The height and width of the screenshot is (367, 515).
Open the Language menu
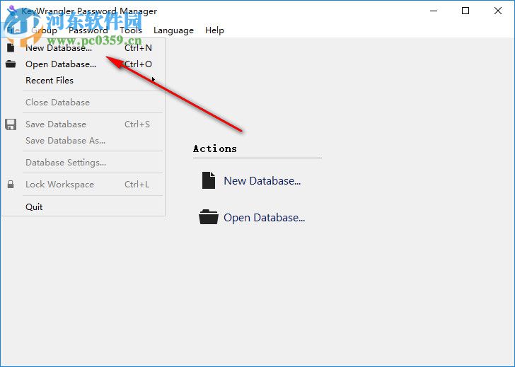point(173,30)
